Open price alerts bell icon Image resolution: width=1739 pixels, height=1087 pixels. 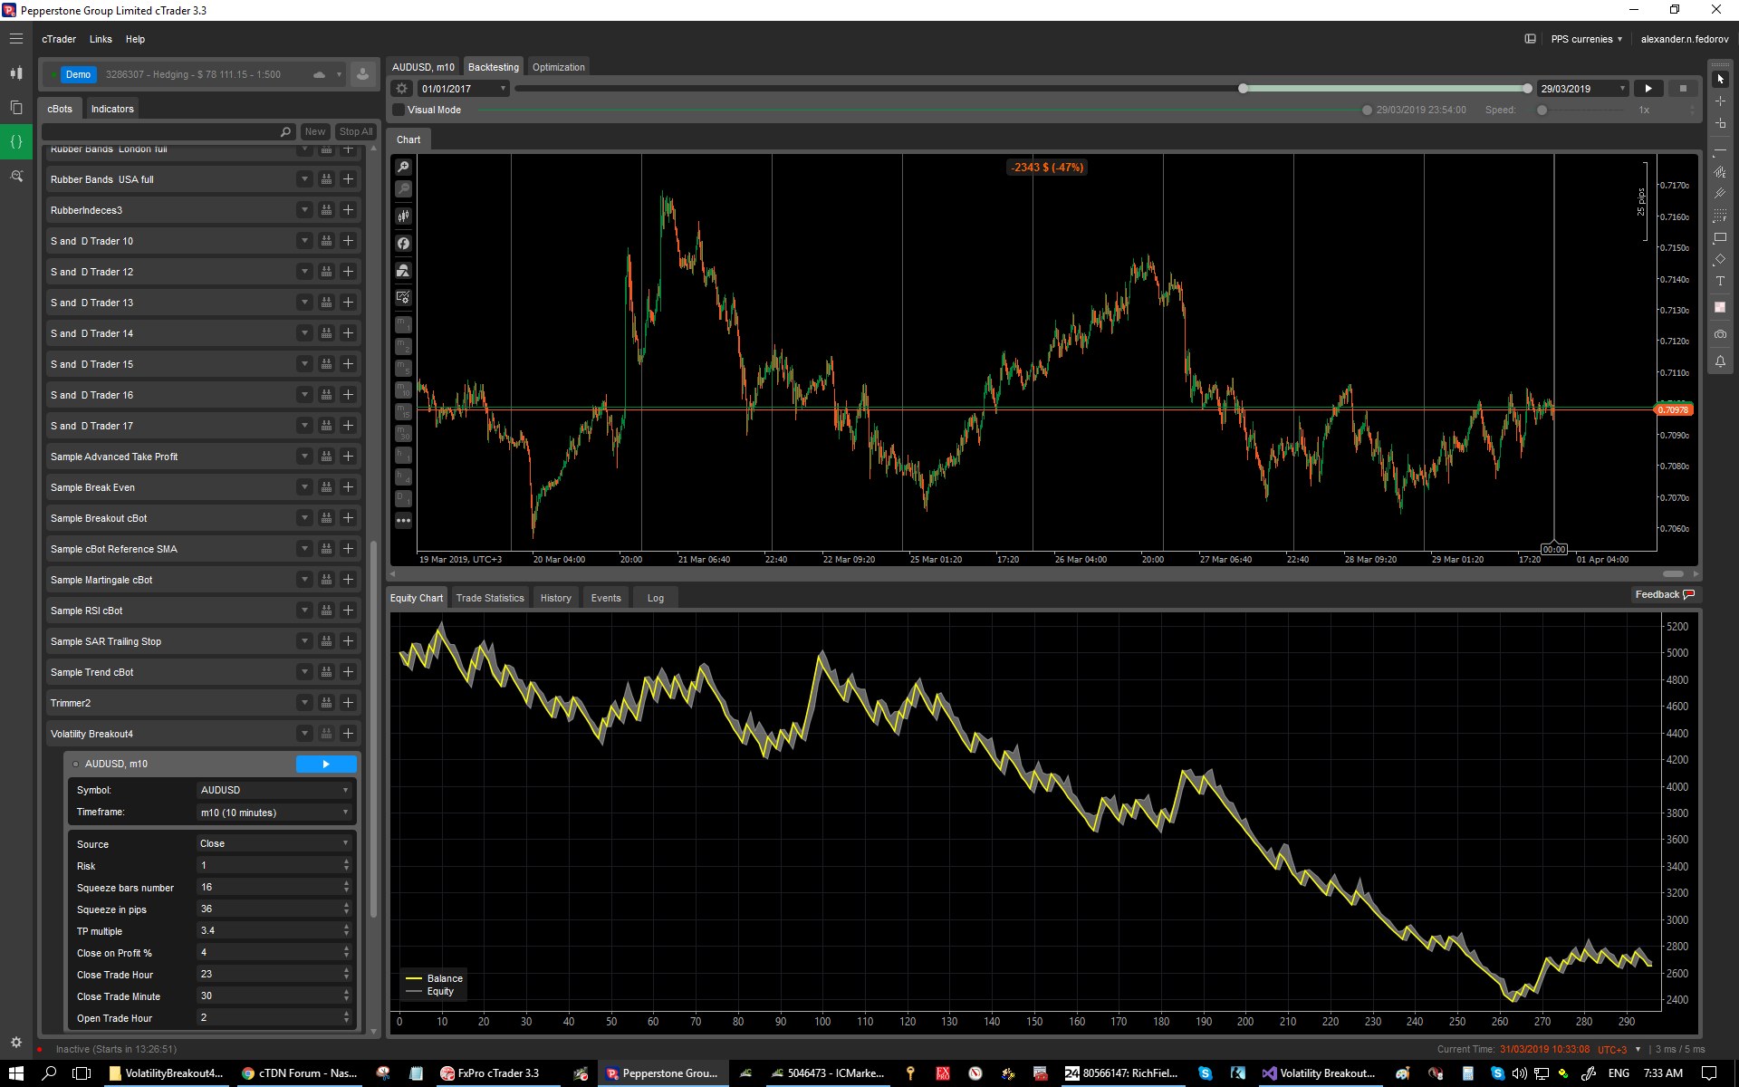click(x=1720, y=361)
